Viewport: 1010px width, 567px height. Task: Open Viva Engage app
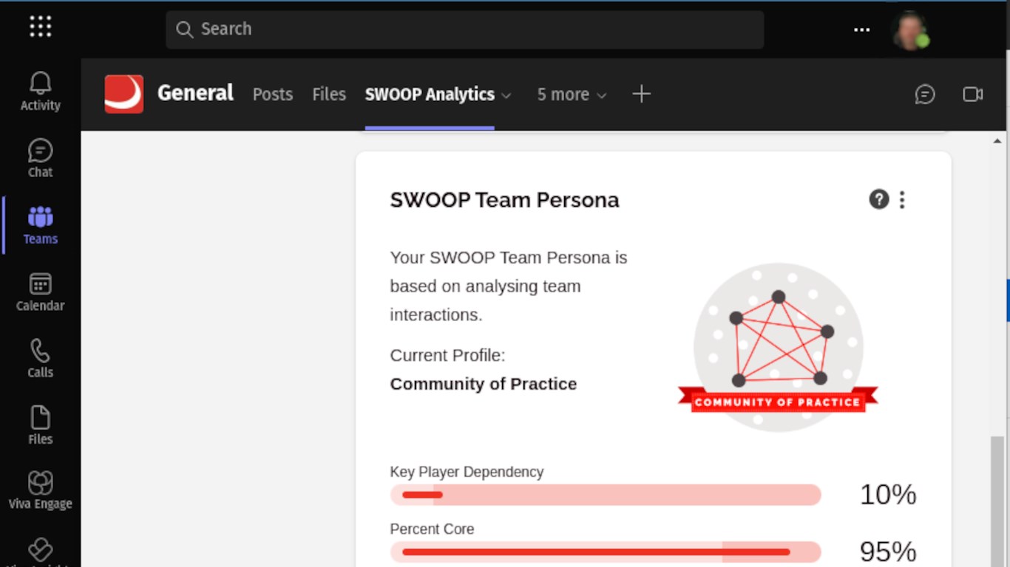pos(40,491)
